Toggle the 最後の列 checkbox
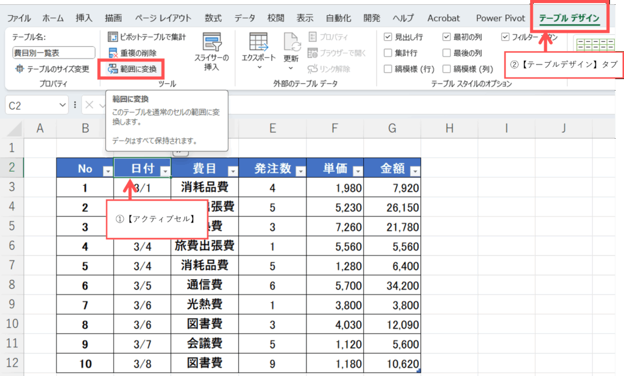The height and width of the screenshot is (376, 624). point(447,53)
